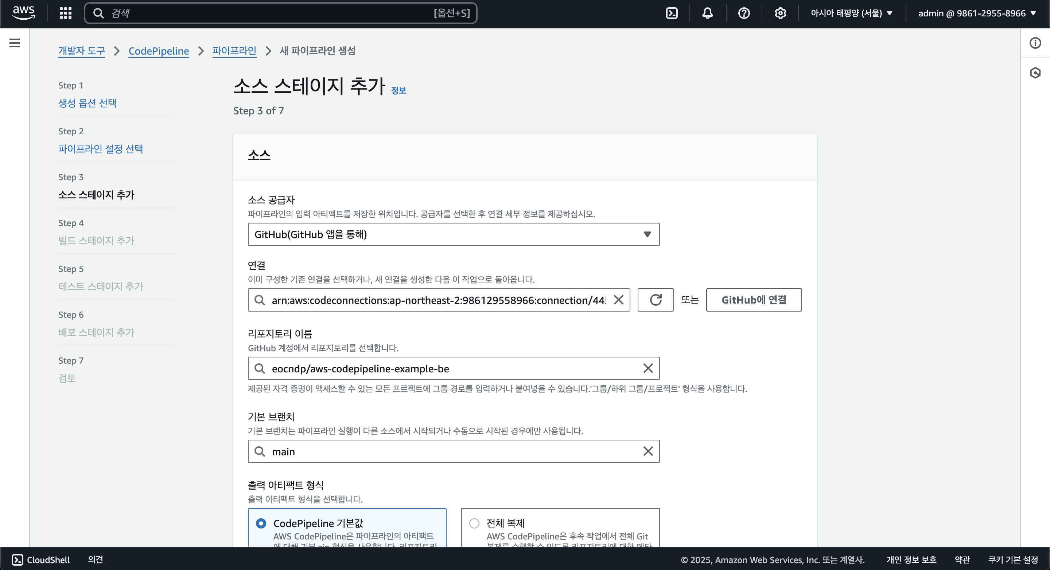The image size is (1050, 570).
Task: Open the 아시아 태평양 (서울) region selector
Action: (851, 13)
